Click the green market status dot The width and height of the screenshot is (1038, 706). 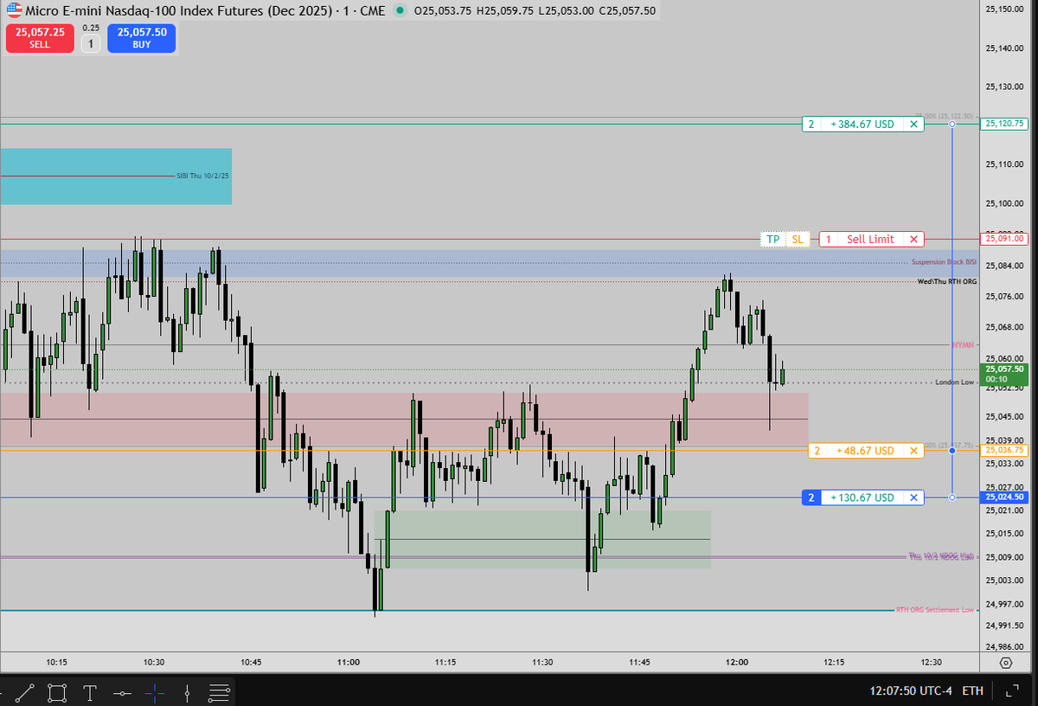pyautogui.click(x=399, y=11)
